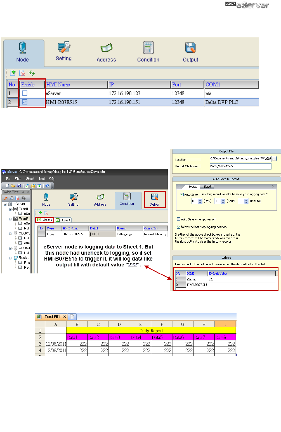The width and height of the screenshot is (281, 432).
Task: Click the green arrows refresh icon in top toolbar
Action: click(x=32, y=73)
